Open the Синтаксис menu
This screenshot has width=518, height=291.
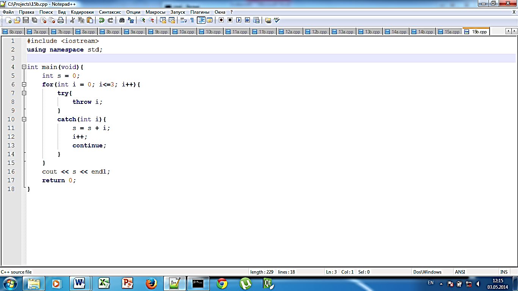pos(110,12)
